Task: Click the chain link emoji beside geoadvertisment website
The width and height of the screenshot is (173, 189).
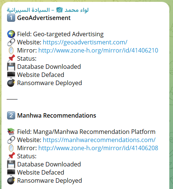Action: click(x=11, y=42)
